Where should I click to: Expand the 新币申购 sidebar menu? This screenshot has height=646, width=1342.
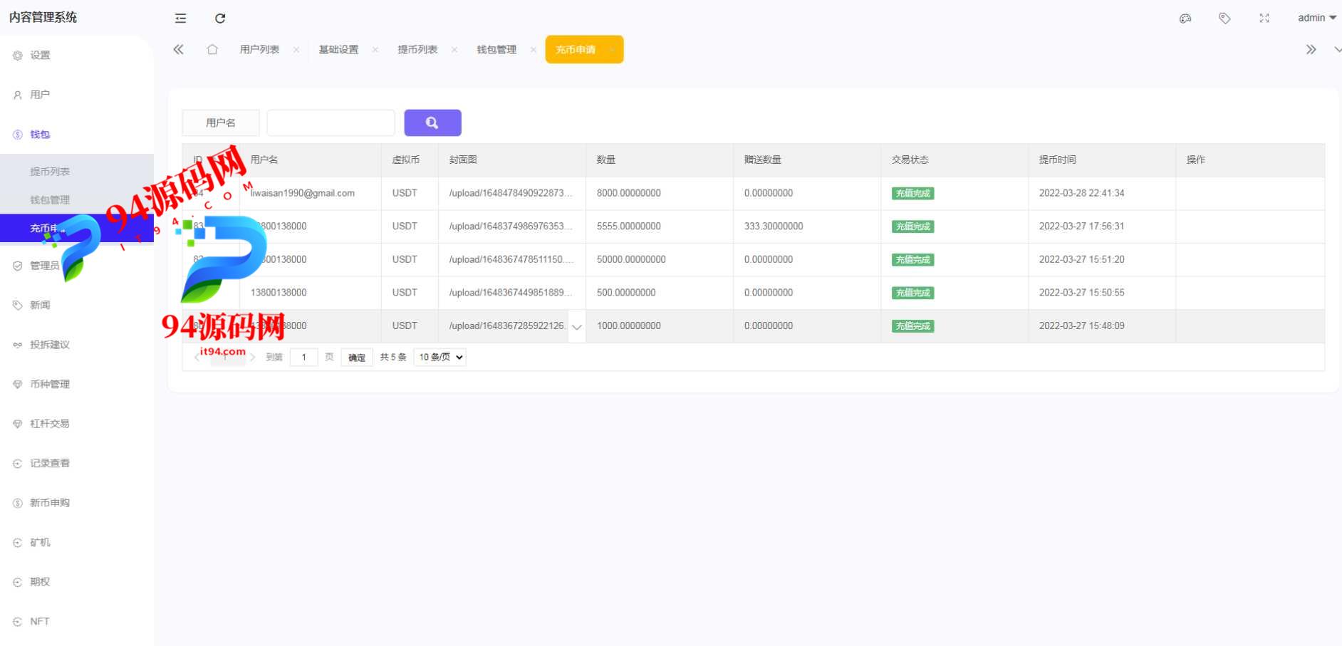[x=77, y=503]
